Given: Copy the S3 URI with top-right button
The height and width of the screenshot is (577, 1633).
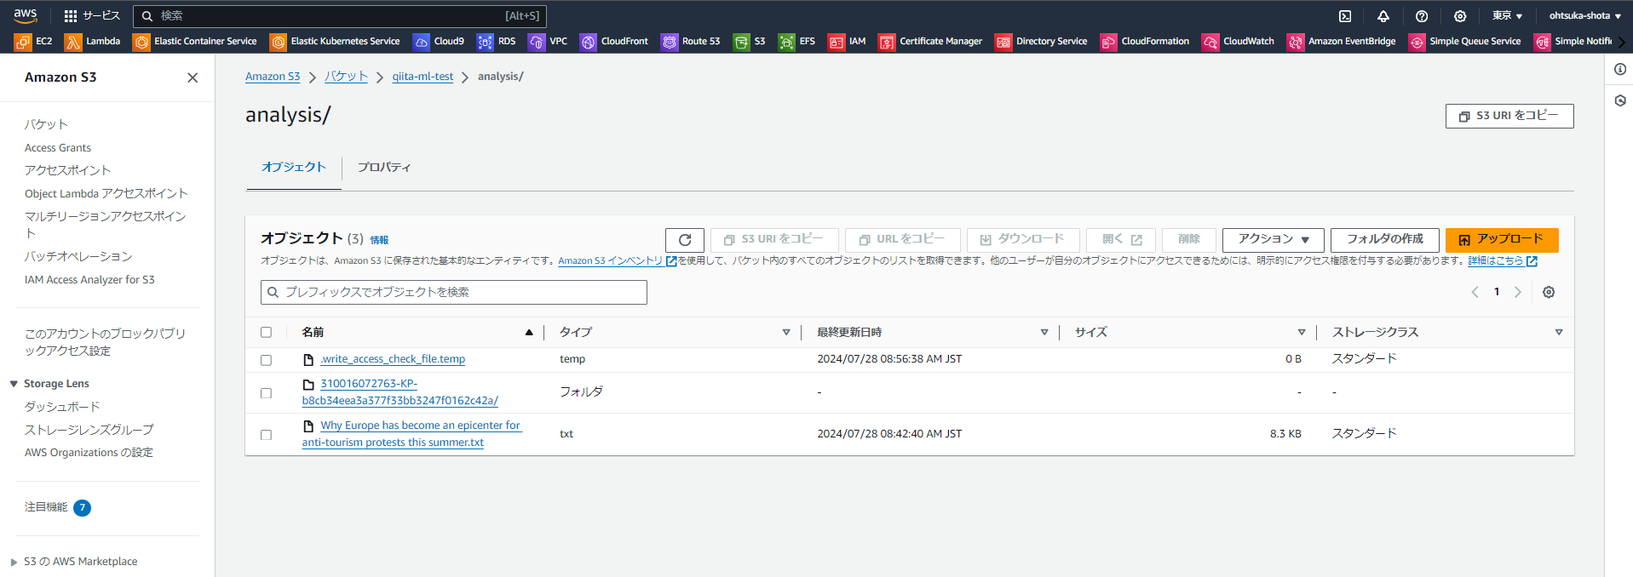Looking at the screenshot, I should tap(1509, 116).
